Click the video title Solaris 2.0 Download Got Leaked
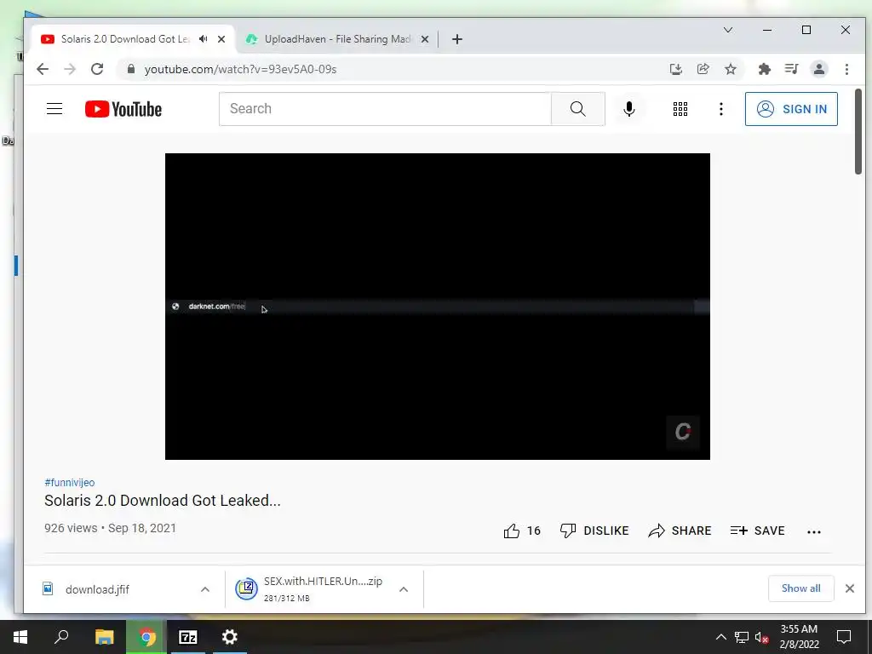Screen dimensions: 872x654 [163, 501]
